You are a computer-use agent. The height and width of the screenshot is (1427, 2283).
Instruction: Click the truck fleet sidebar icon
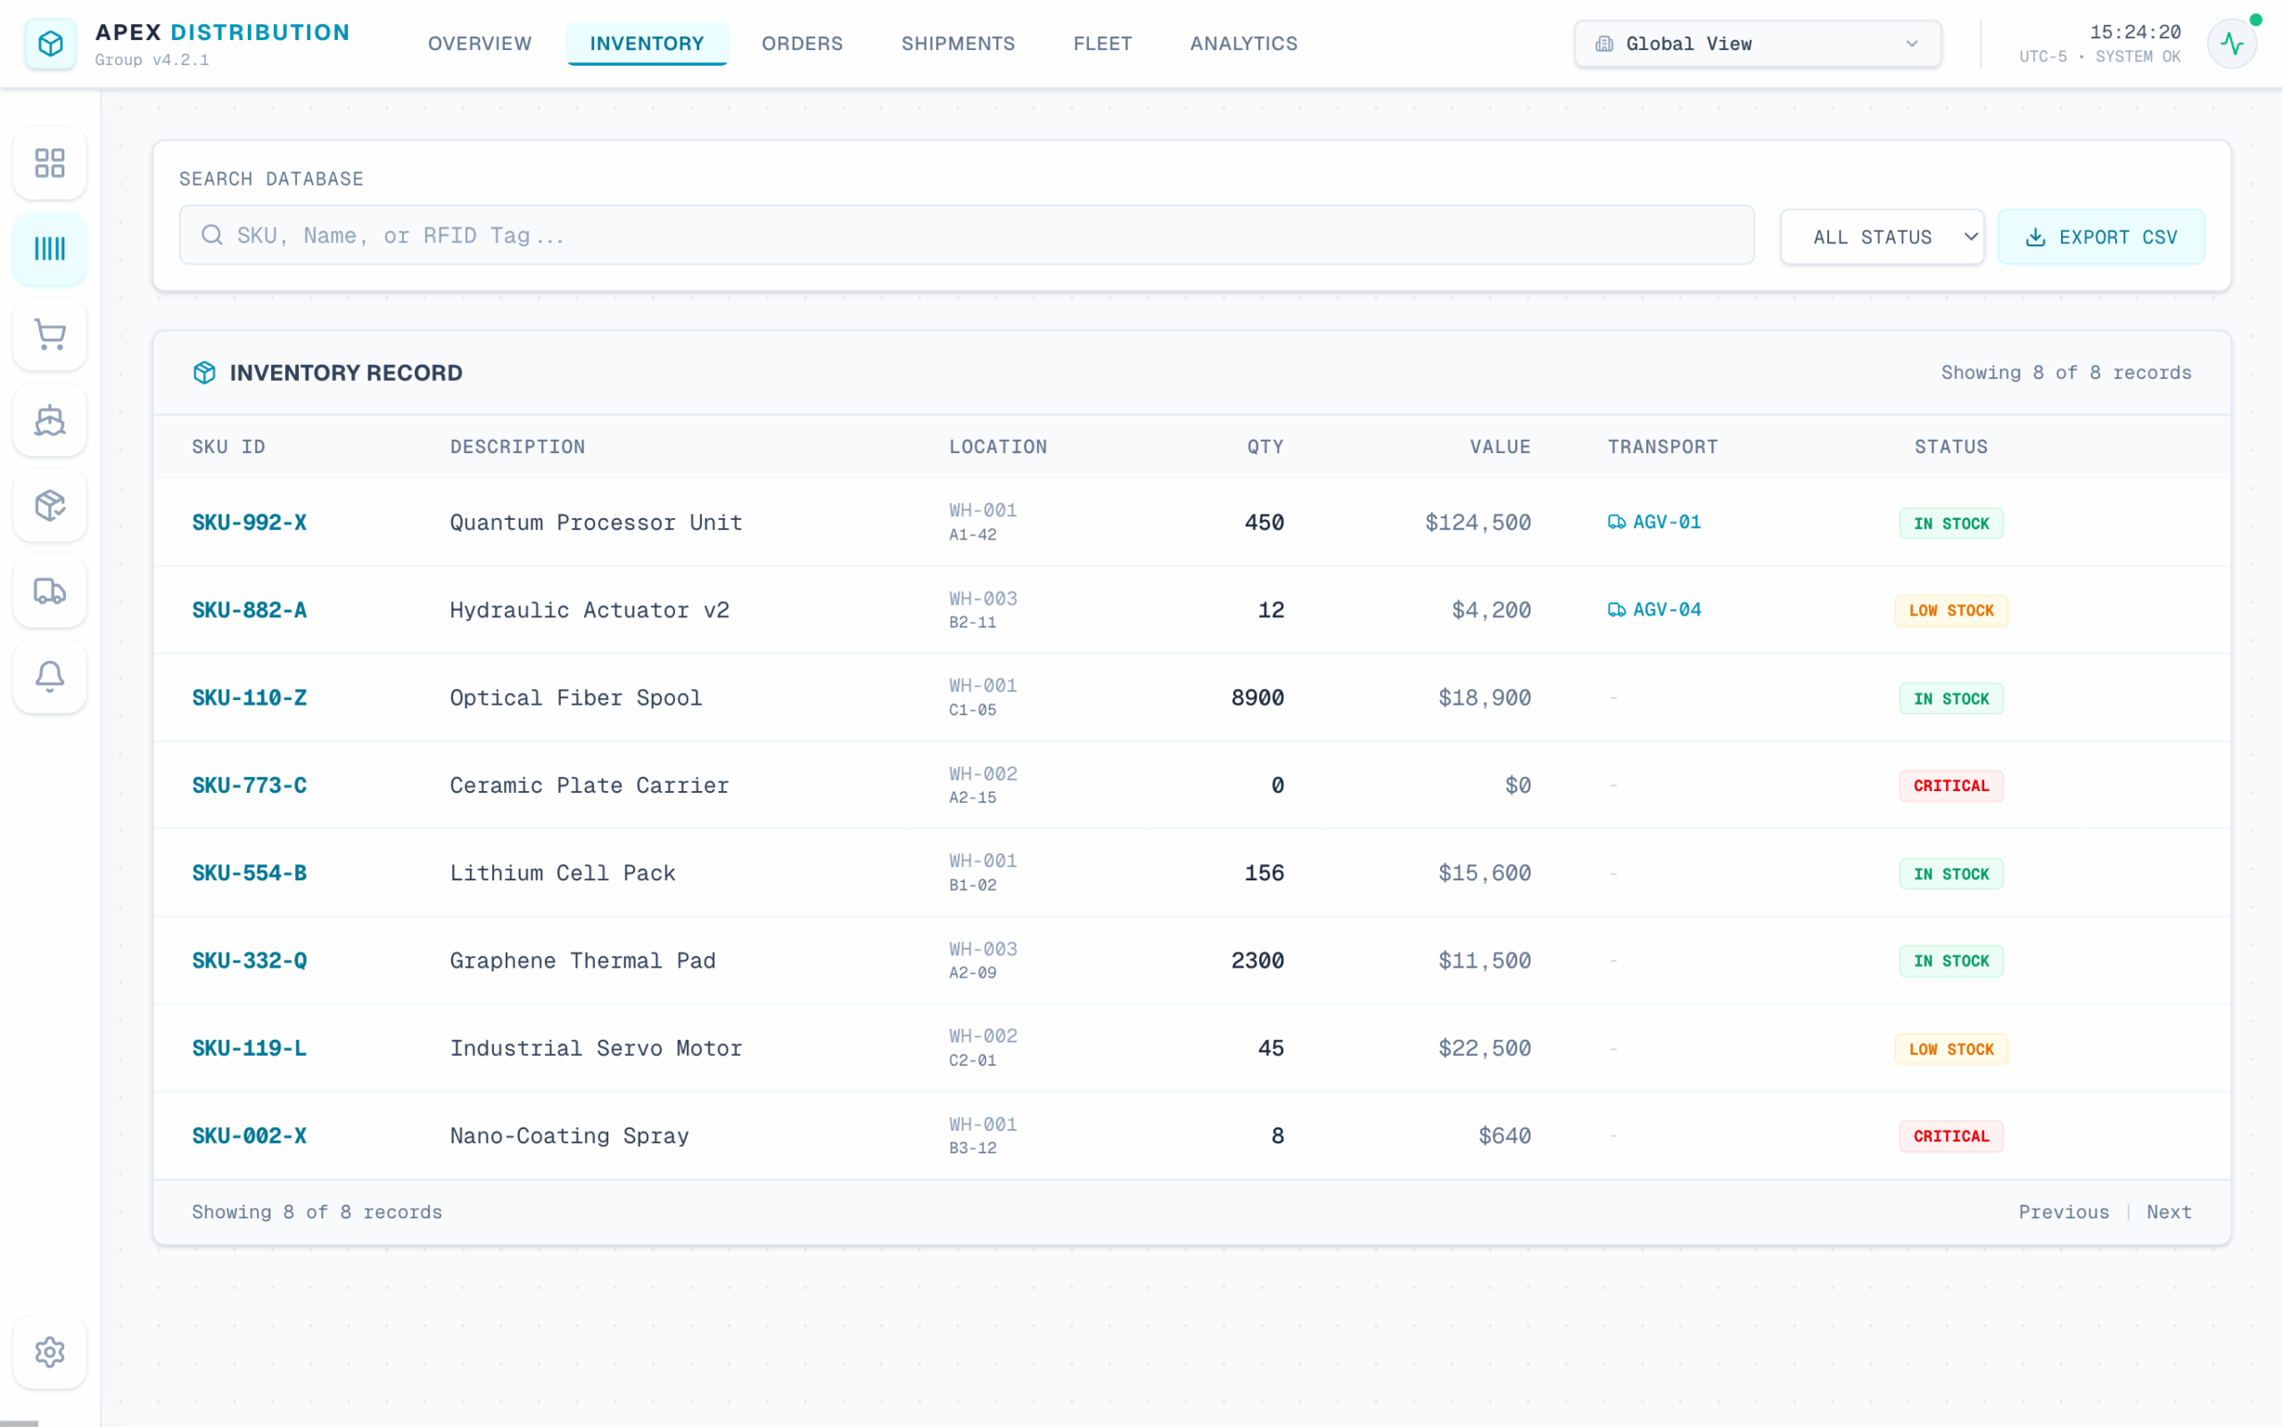(x=50, y=590)
